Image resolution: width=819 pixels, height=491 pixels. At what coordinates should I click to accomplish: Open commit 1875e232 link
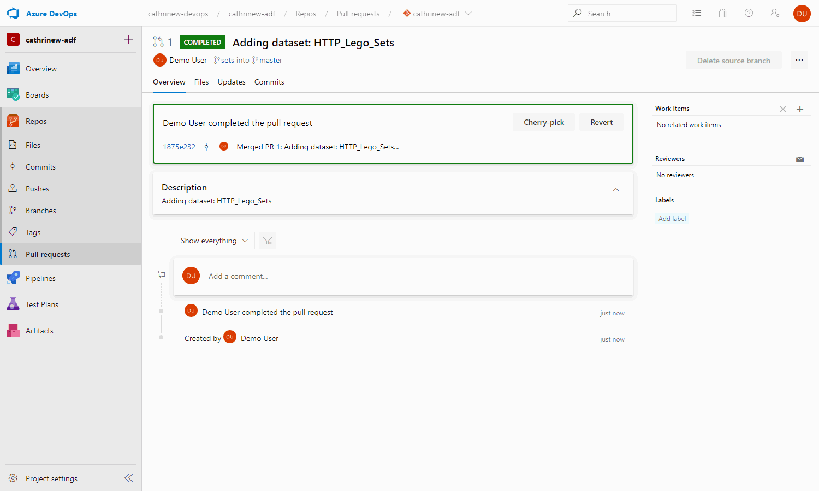click(179, 147)
